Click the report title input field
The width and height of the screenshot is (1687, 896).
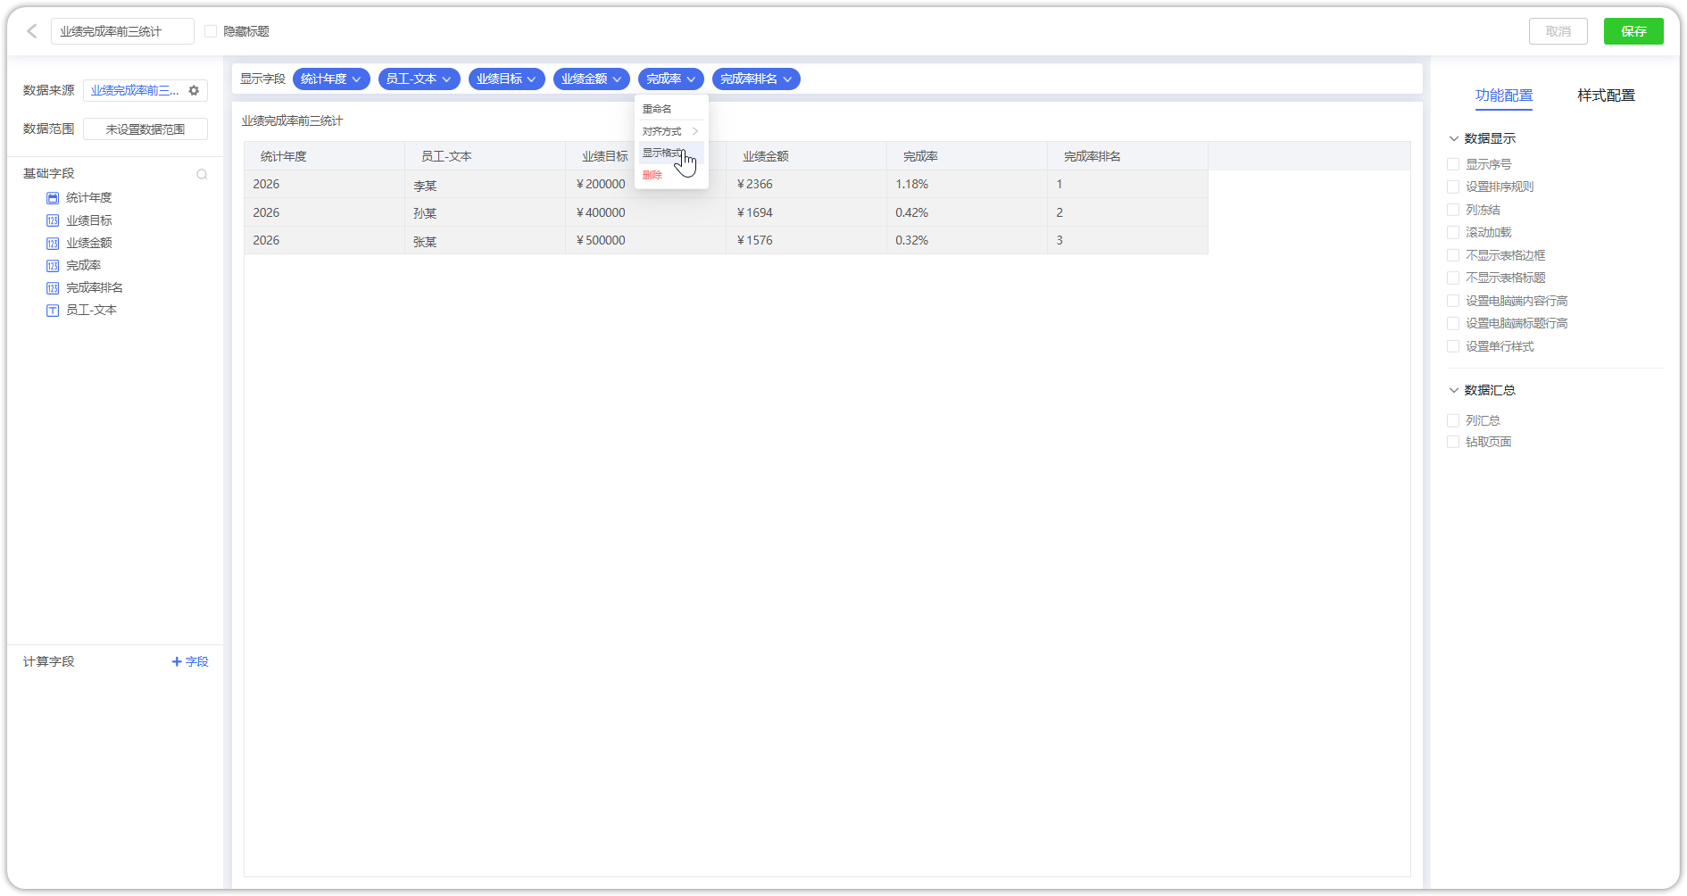click(x=122, y=31)
